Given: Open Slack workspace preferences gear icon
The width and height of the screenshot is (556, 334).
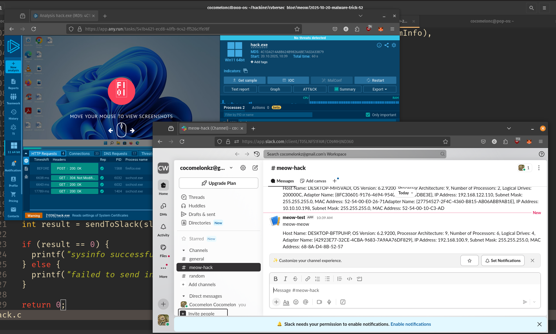Looking at the screenshot, I should pyautogui.click(x=243, y=168).
